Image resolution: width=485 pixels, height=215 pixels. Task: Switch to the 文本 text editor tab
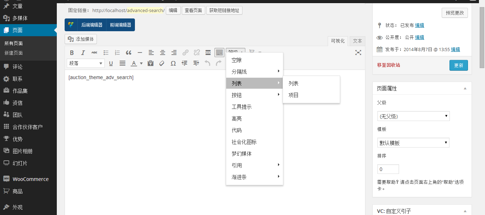coord(357,41)
